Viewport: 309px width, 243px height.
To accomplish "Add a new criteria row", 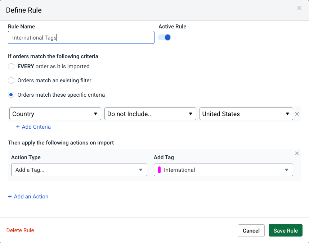I will [33, 127].
